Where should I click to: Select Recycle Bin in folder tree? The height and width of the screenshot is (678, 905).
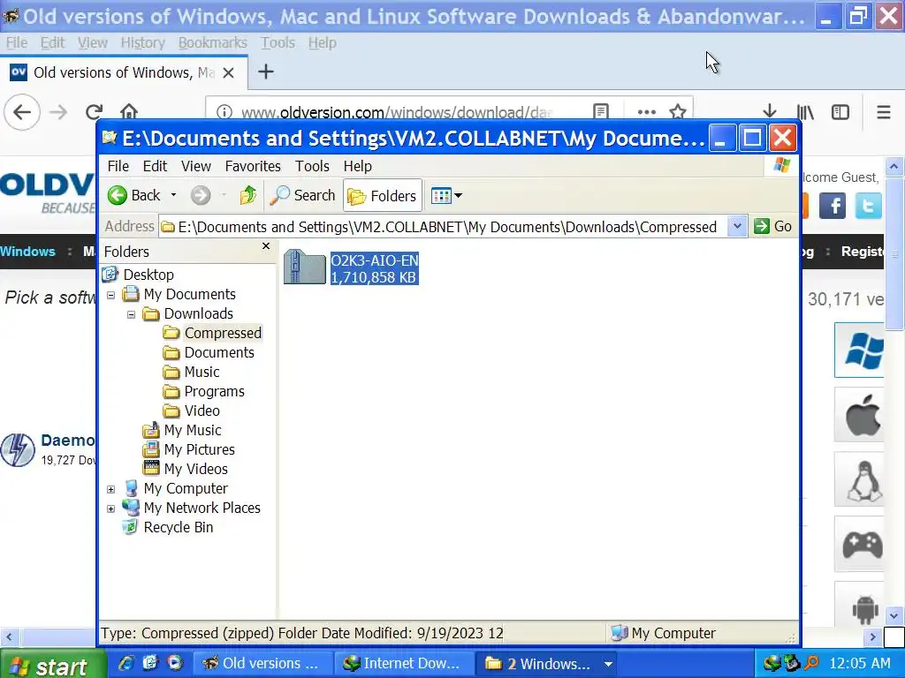click(179, 527)
